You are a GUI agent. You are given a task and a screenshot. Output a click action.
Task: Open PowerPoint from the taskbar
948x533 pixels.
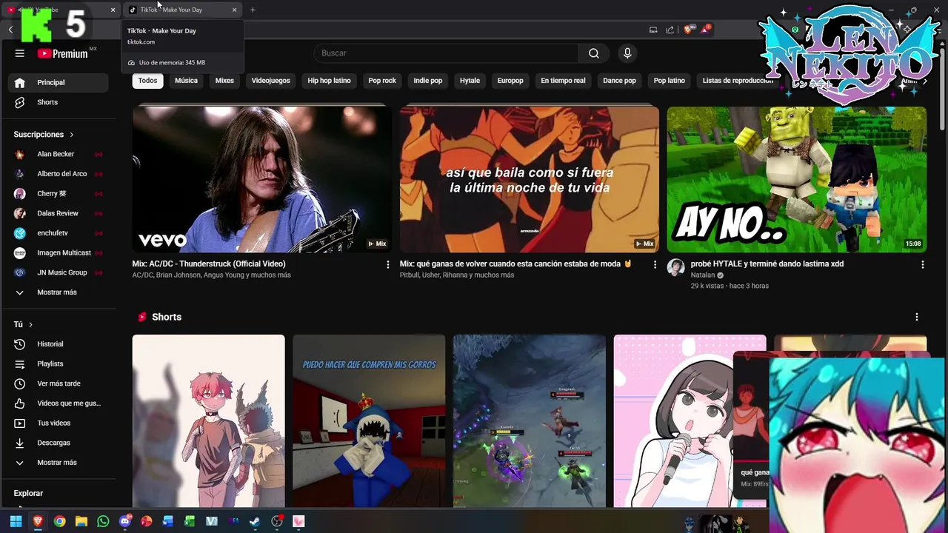tap(147, 521)
